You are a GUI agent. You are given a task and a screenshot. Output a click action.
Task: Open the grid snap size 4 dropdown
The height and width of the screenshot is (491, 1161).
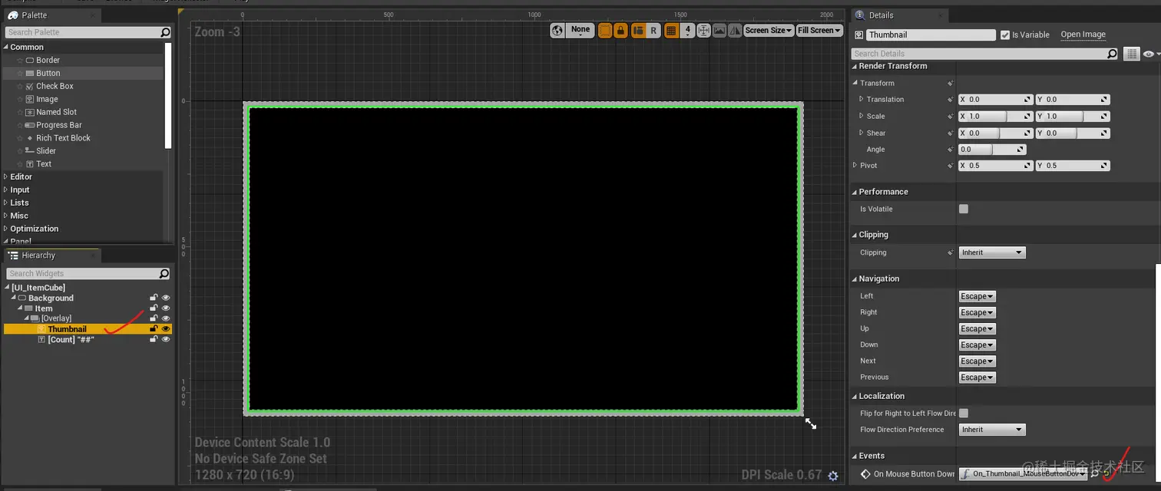[x=688, y=31]
